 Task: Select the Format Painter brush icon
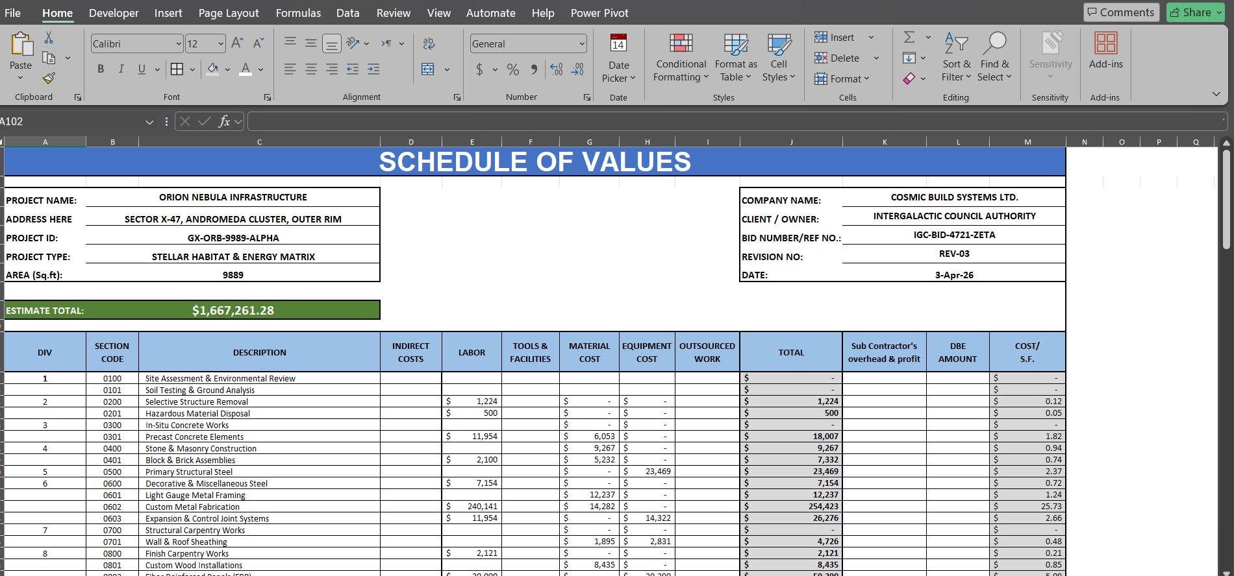click(x=49, y=78)
